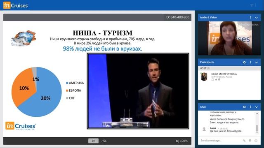Click the HOST (1) group header
The width and height of the screenshot is (264, 148).
point(229,68)
